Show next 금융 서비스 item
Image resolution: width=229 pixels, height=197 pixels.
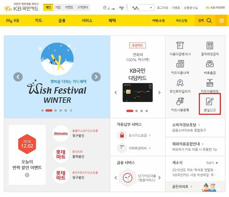coord(159,178)
